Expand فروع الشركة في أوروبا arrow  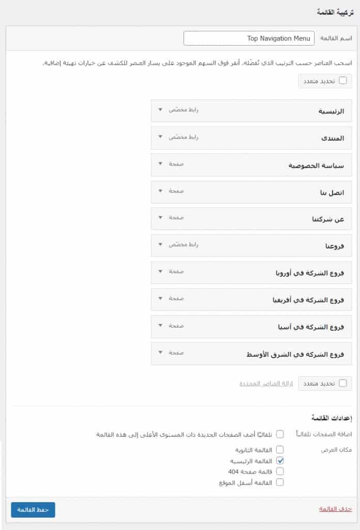tap(160, 271)
